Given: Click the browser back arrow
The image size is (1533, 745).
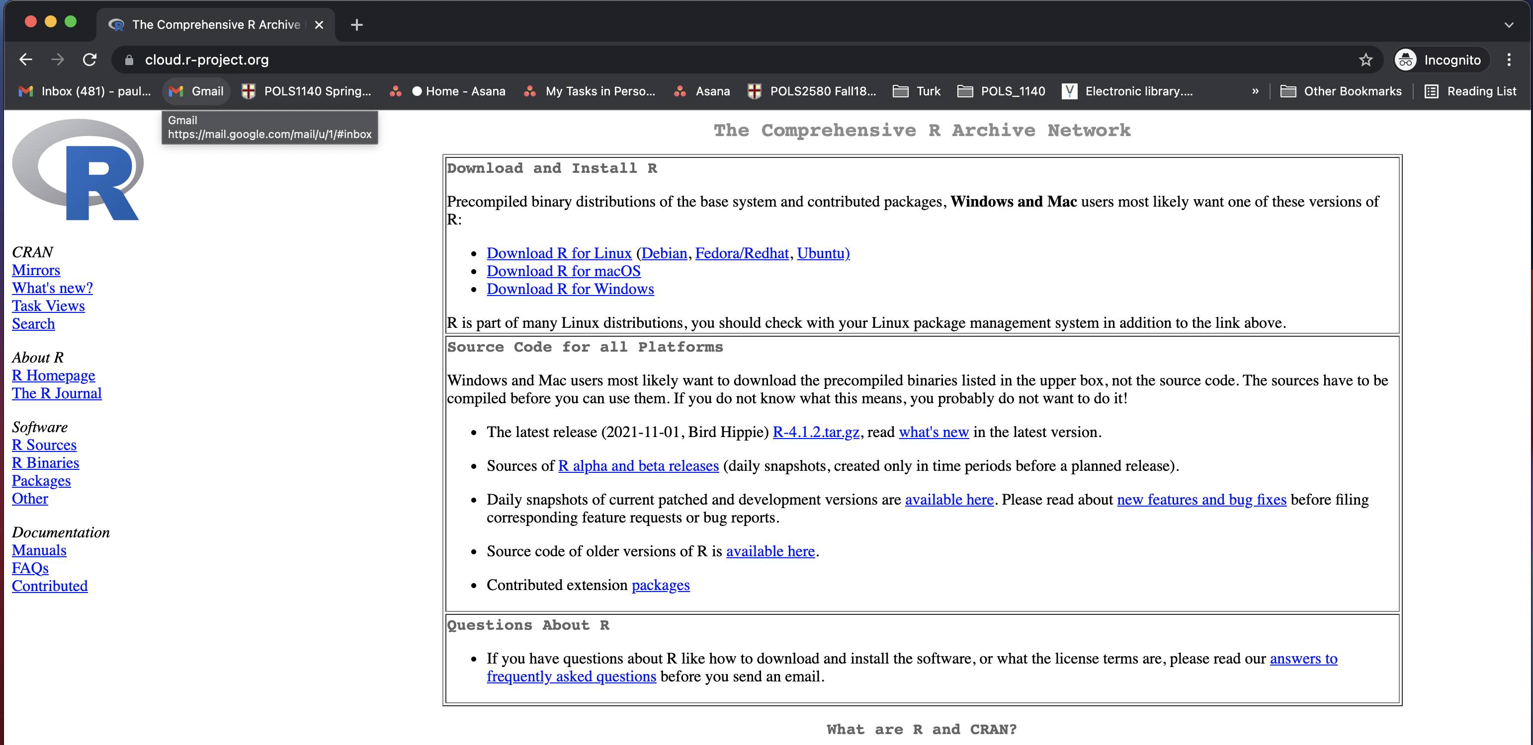Looking at the screenshot, I should [25, 60].
